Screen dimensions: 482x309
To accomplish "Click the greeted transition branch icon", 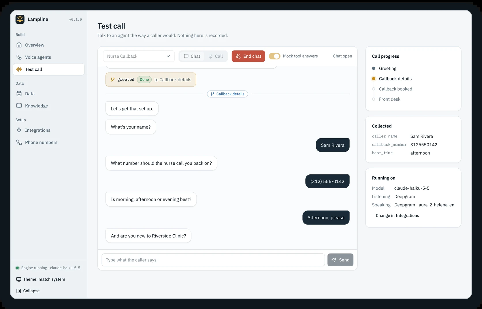I will tap(113, 80).
